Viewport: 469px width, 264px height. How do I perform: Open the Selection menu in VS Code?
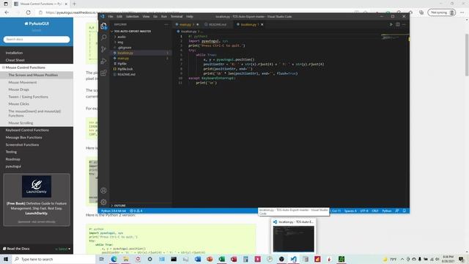click(132, 16)
